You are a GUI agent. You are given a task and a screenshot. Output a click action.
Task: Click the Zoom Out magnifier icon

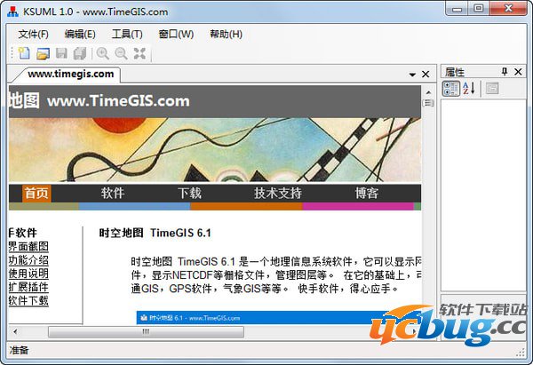tap(121, 54)
